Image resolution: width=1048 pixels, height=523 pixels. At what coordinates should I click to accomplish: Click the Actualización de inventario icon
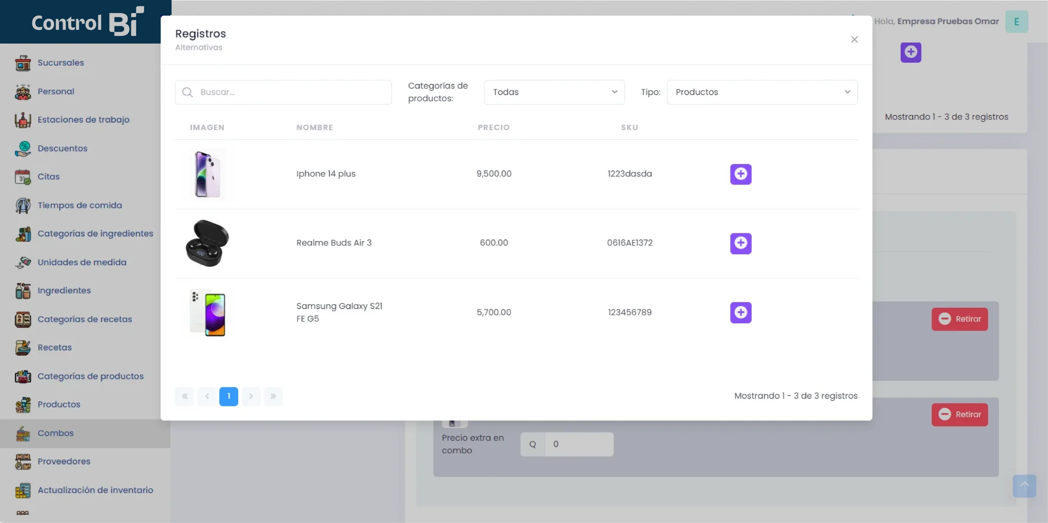[x=23, y=490]
